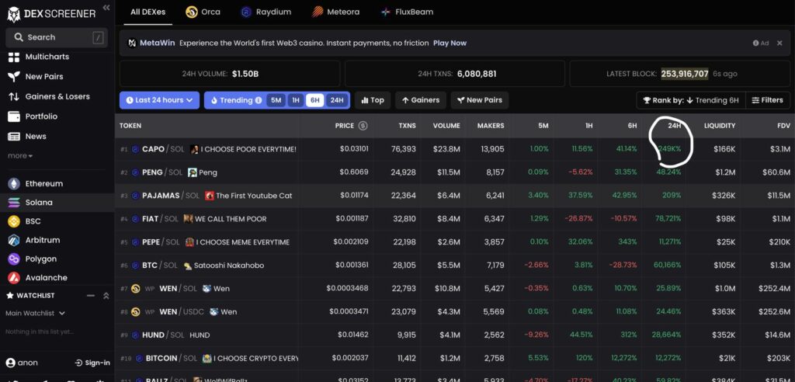The image size is (795, 382).
Task: Open the BTC/SOL Satooshi Nakahobo row
Action: pos(455,266)
